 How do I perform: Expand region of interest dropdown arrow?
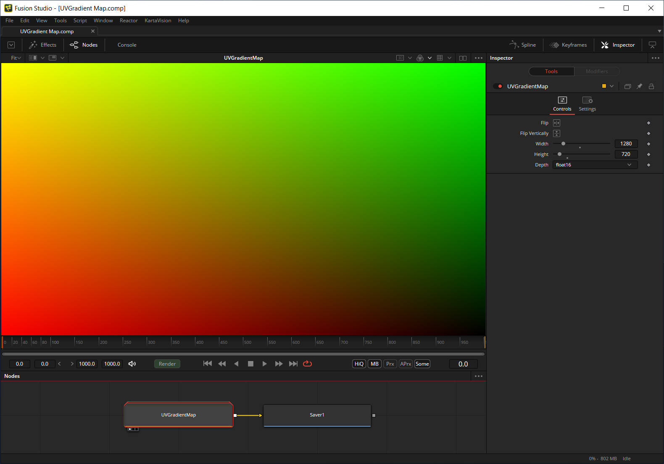pyautogui.click(x=410, y=58)
